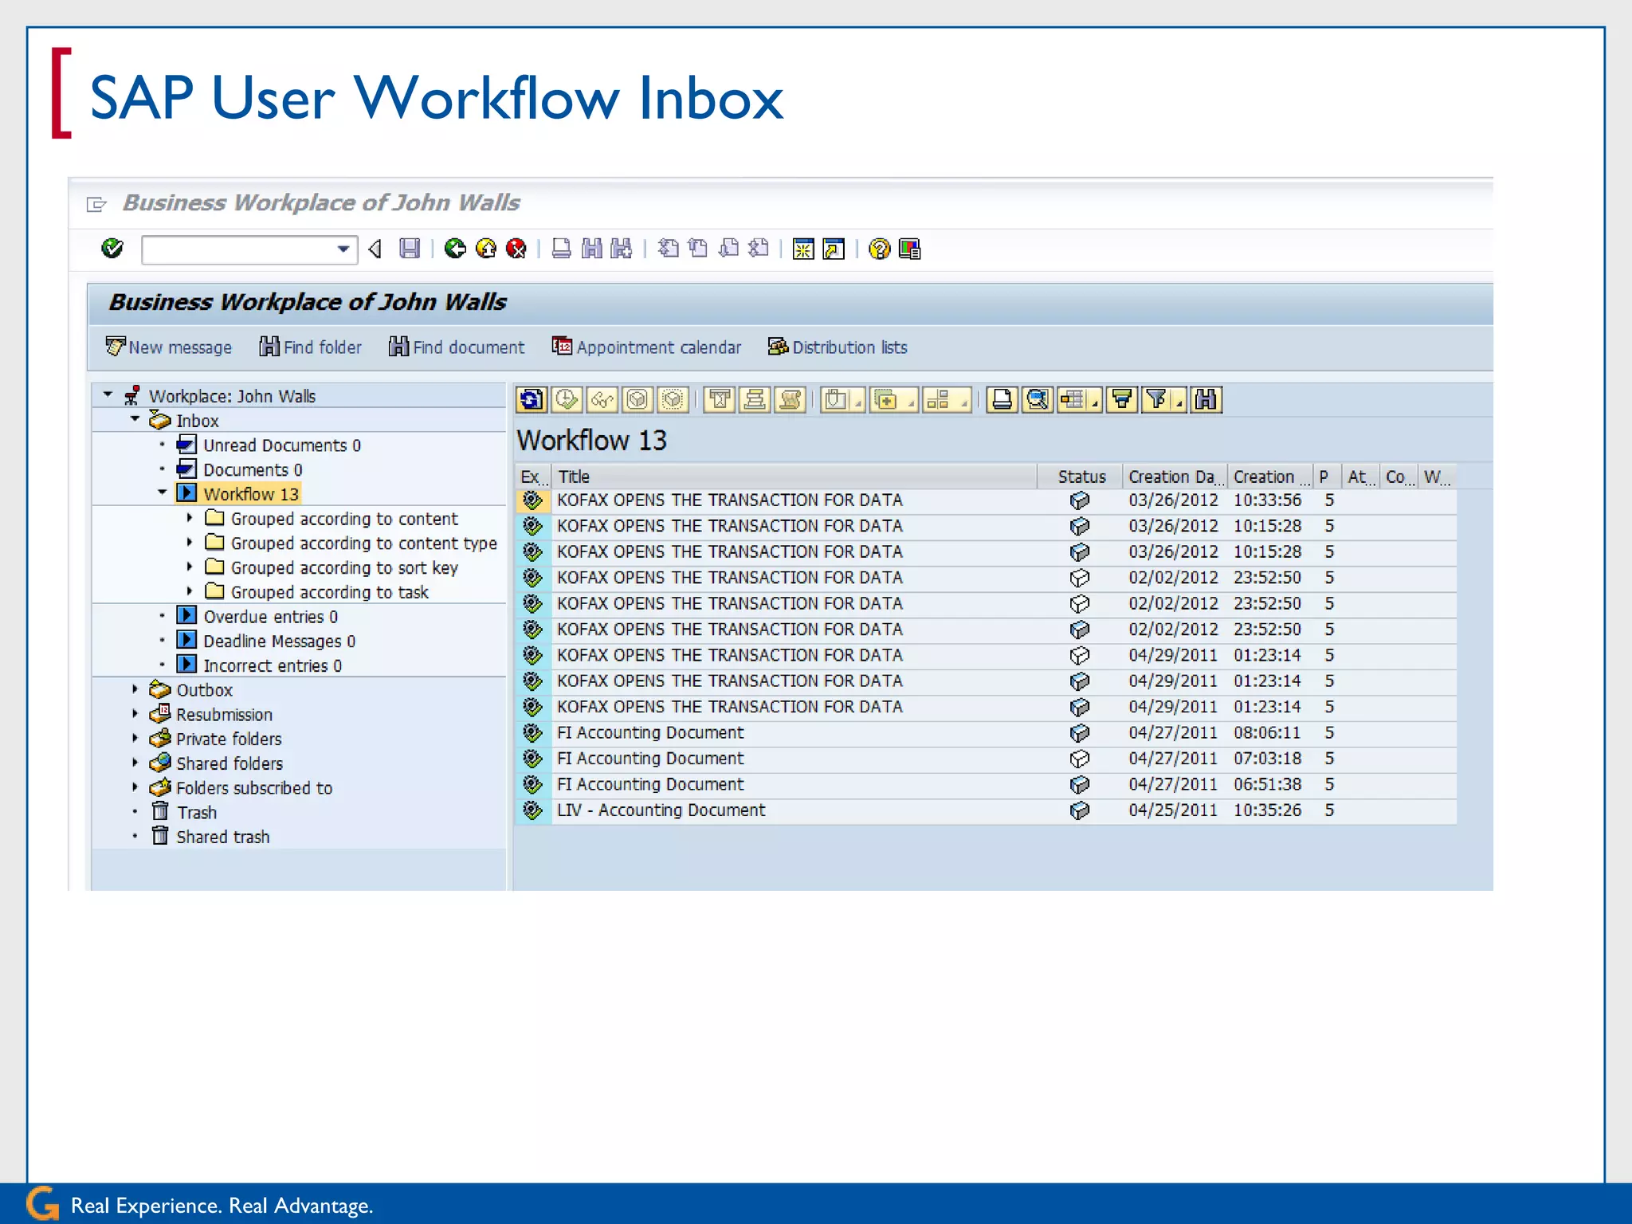1632x1224 pixels.
Task: Select Deadline Messages 0
Action: point(279,641)
